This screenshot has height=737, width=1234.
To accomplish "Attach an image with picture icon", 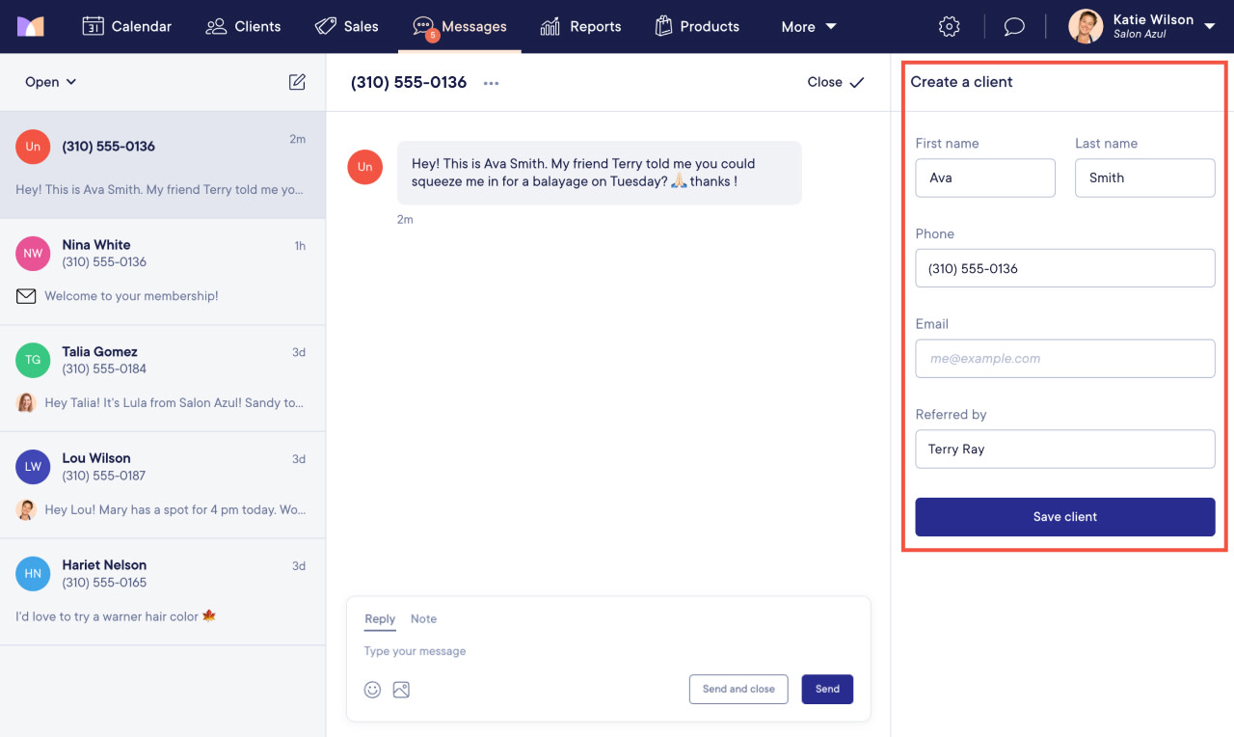I will [402, 690].
